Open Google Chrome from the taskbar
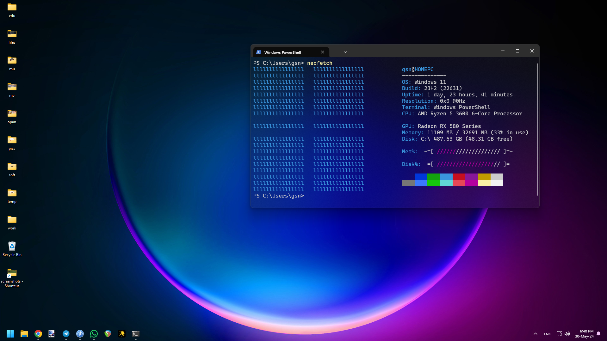 point(38,334)
